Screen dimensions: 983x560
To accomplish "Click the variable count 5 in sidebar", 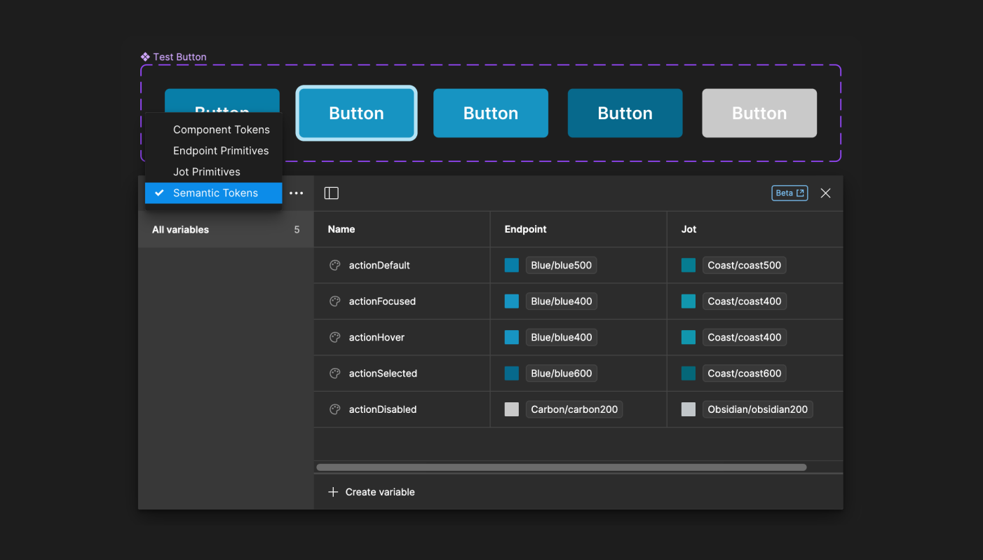I will (297, 230).
